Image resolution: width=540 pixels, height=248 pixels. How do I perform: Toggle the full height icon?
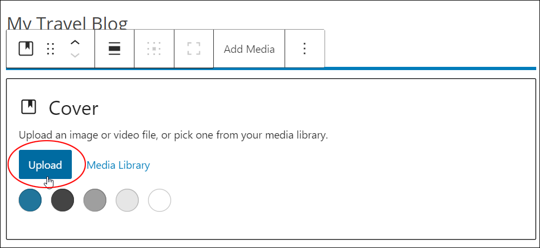(x=194, y=49)
